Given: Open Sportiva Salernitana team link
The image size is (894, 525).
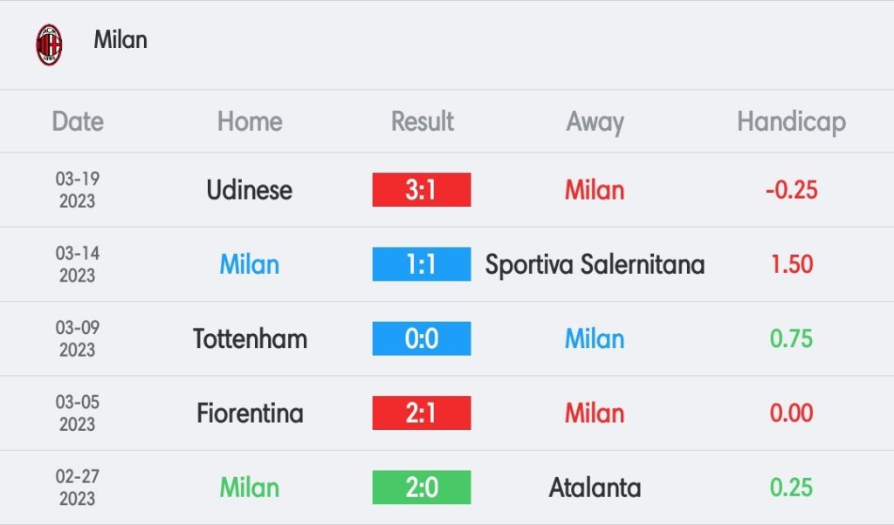Looking at the screenshot, I should click(595, 265).
